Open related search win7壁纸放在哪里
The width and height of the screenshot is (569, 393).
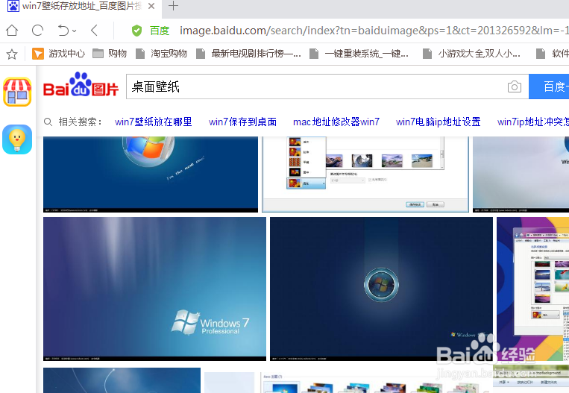[154, 122]
